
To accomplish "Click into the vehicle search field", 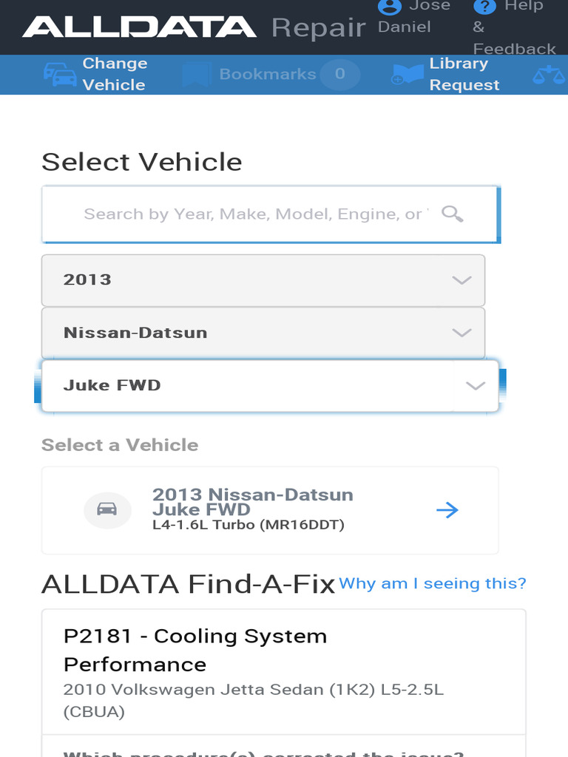I will (251, 214).
